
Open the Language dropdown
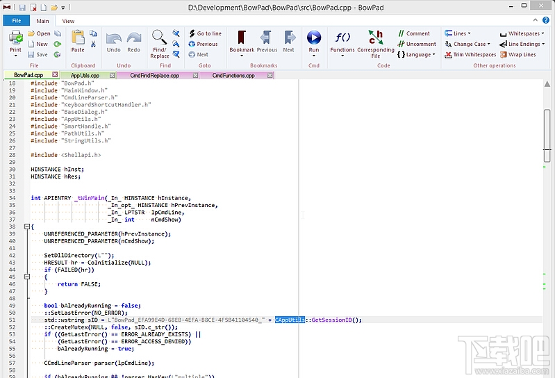click(418, 54)
